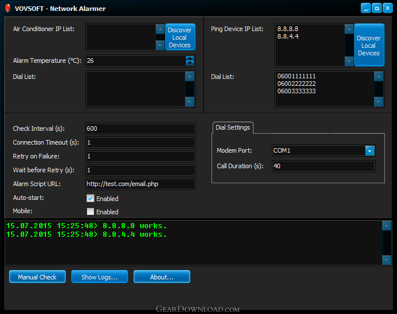This screenshot has height=314, width=397.
Task: Click up arrow of left Dial List scrollbar
Action: (x=190, y=76)
